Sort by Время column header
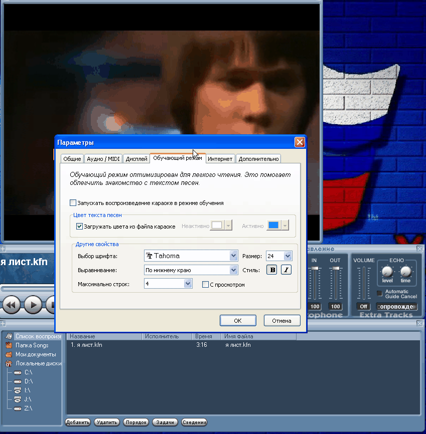This screenshot has width=426, height=434. [207, 336]
